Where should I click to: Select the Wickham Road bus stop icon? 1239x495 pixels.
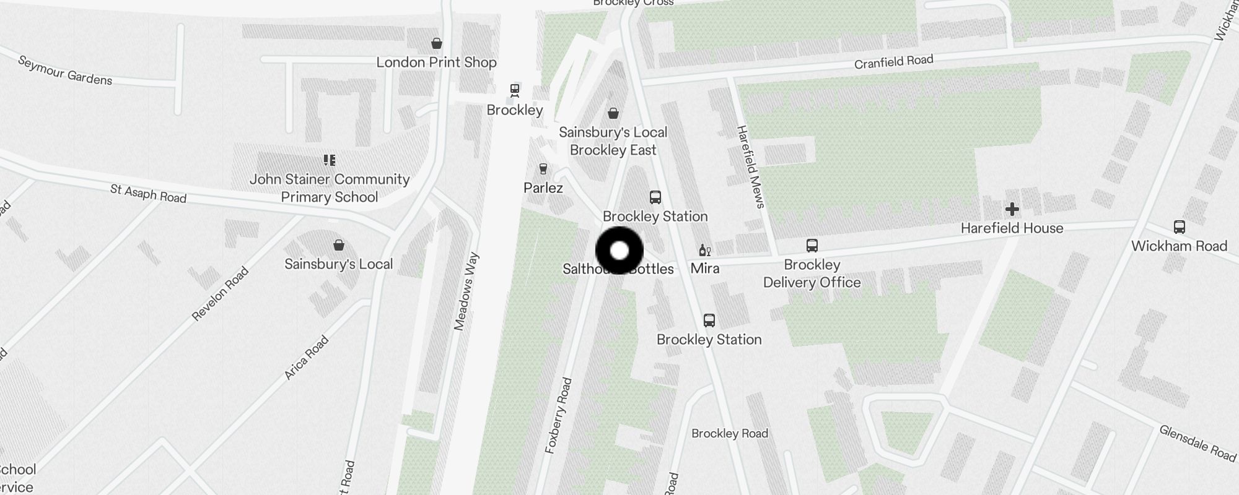(1180, 227)
